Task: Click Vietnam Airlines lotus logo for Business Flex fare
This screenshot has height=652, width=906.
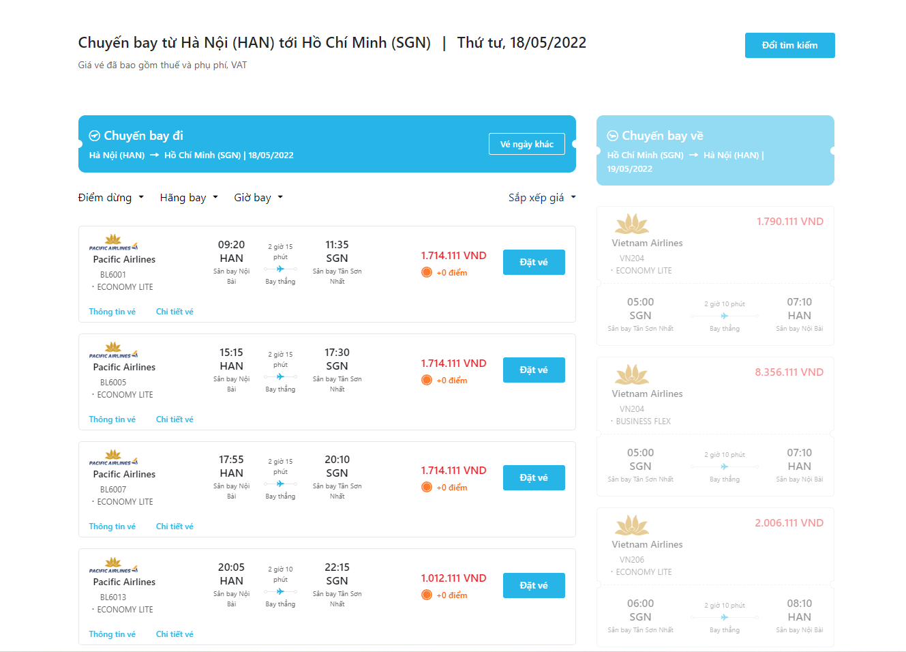Action: click(x=632, y=374)
